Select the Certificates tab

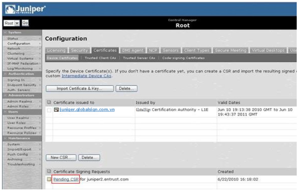(x=105, y=50)
